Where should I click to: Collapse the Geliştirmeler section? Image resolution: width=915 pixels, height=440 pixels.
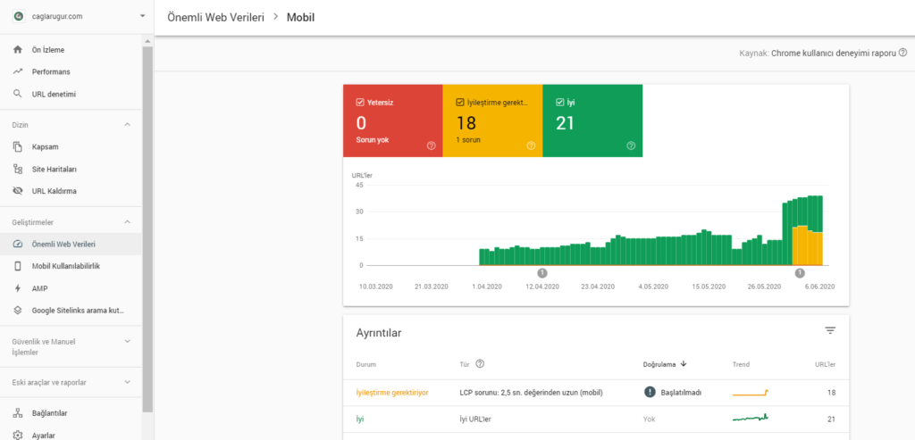pos(128,222)
